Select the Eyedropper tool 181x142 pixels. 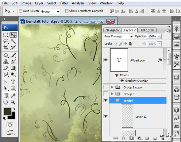[13, 96]
